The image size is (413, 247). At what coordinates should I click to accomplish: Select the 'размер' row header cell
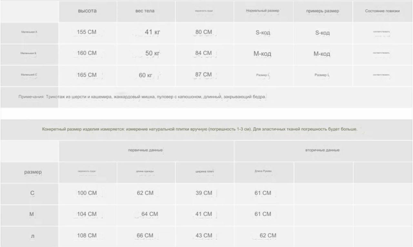pos(29,172)
